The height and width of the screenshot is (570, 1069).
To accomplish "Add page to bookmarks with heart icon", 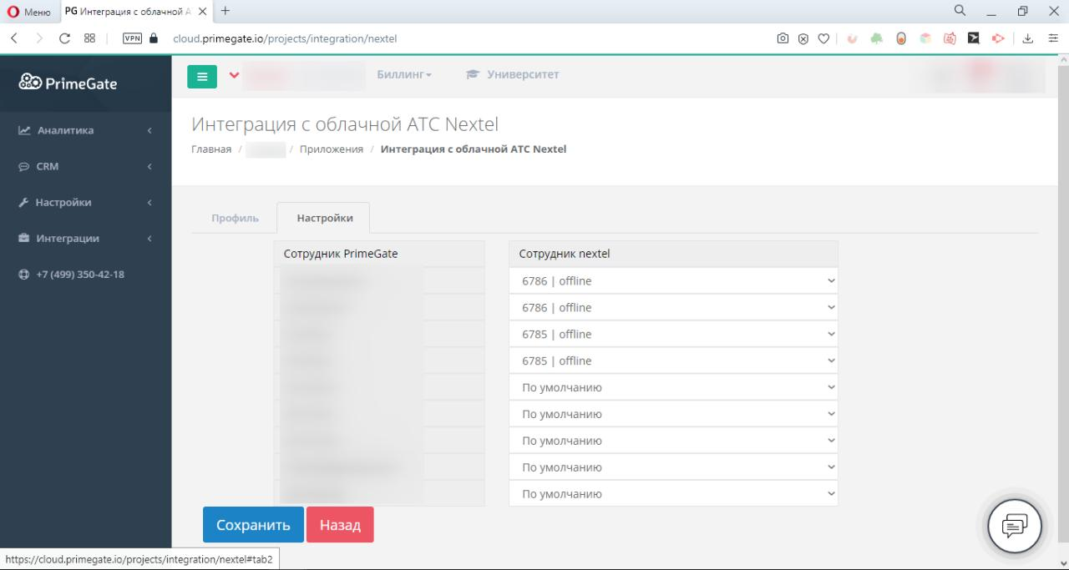I will [x=823, y=38].
